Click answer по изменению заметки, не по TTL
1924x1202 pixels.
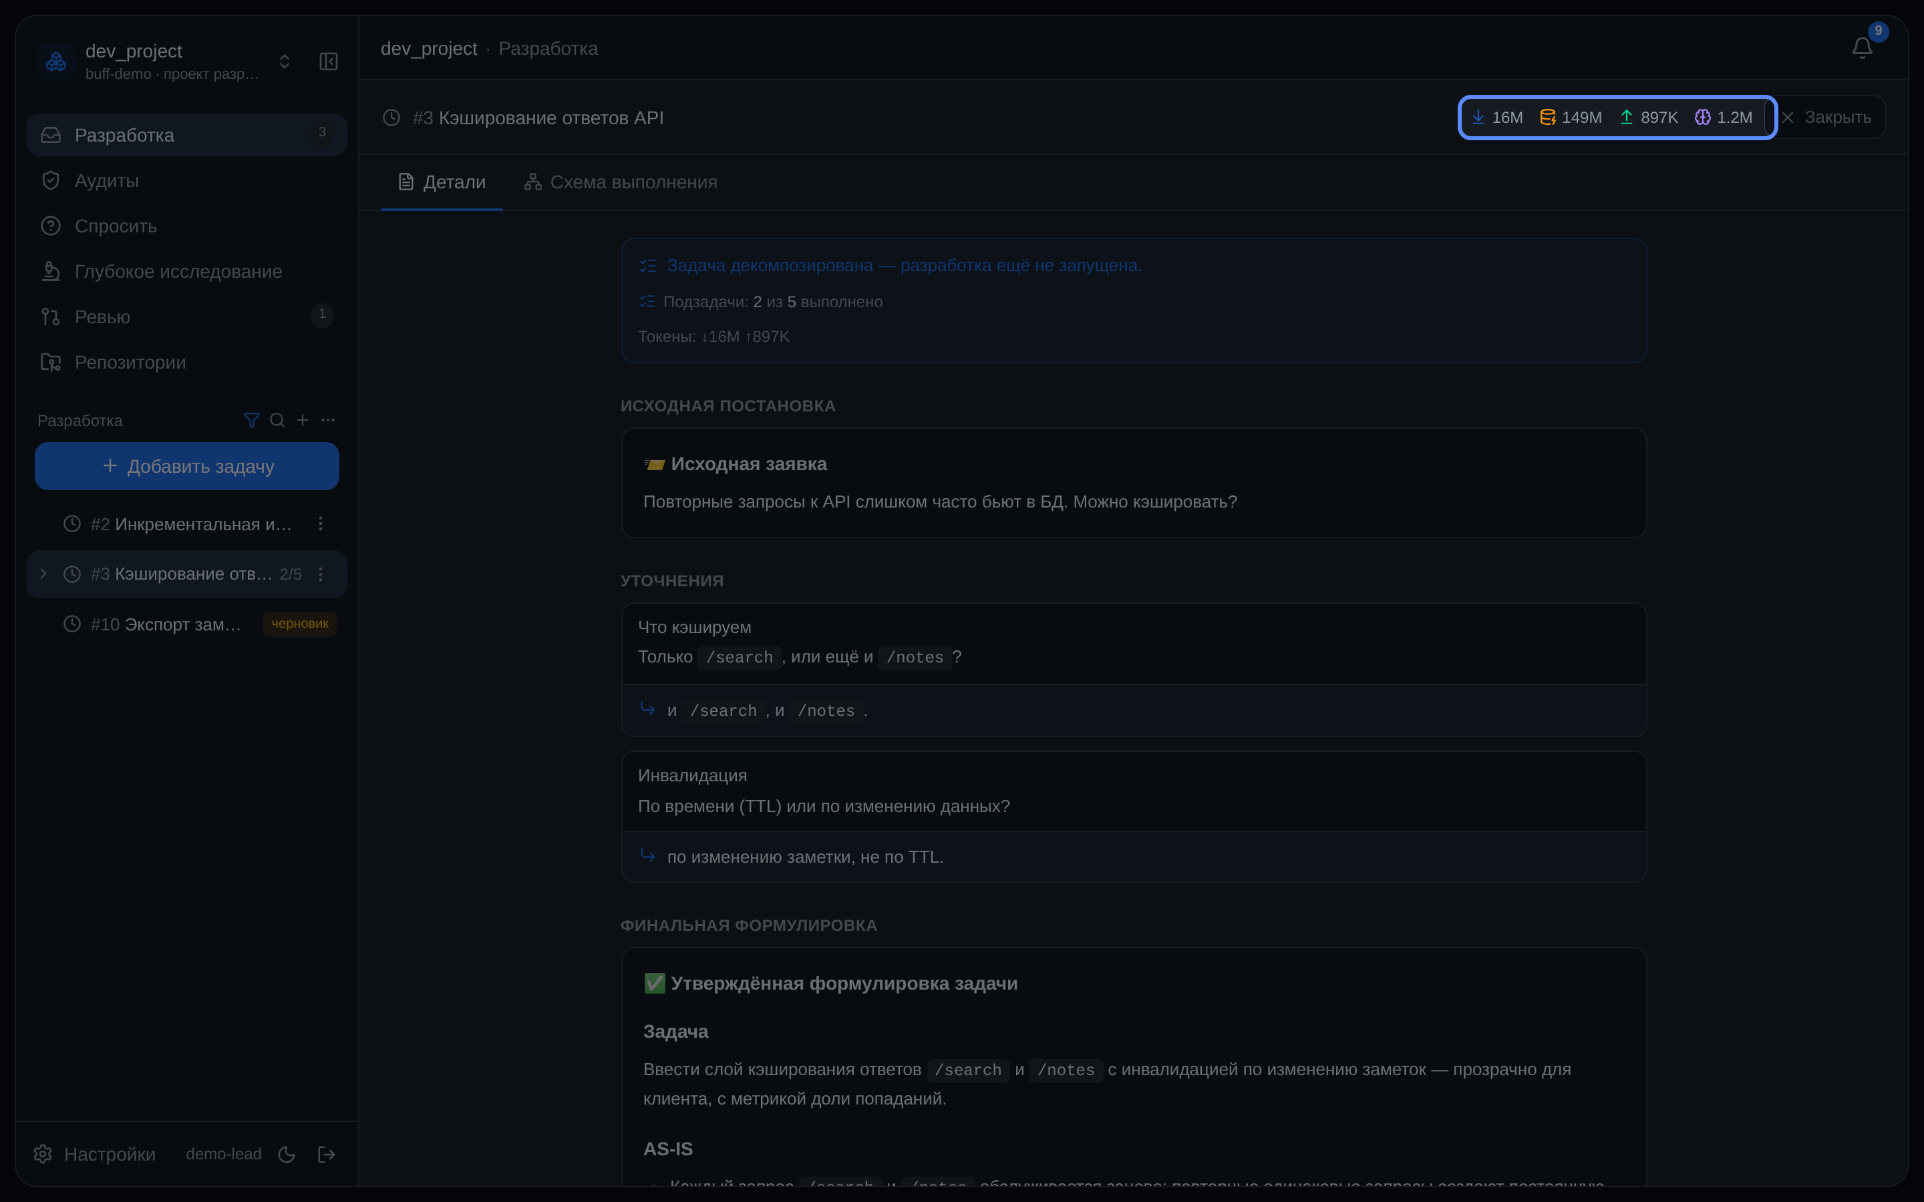pyautogui.click(x=804, y=857)
